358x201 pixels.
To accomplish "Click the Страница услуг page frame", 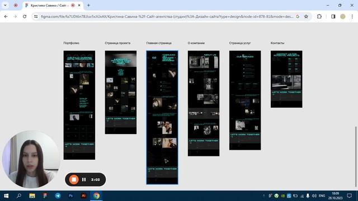I will pyautogui.click(x=245, y=100).
